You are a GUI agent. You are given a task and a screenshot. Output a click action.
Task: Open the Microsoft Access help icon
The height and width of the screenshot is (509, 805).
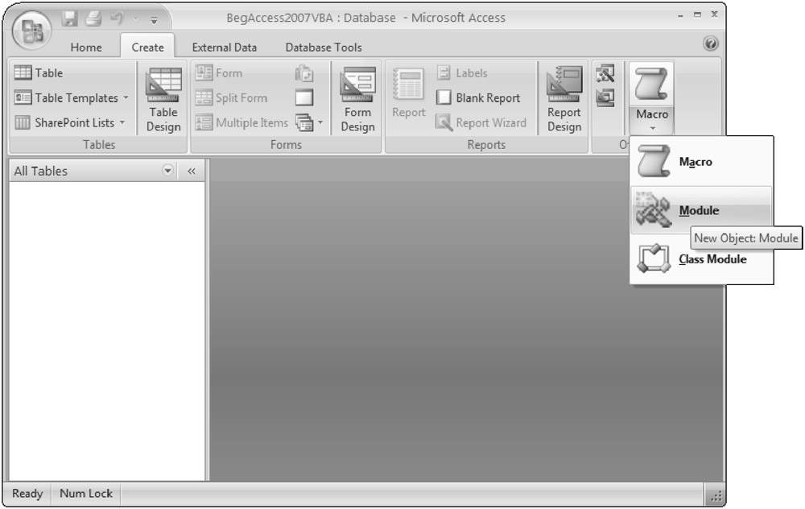tap(711, 44)
